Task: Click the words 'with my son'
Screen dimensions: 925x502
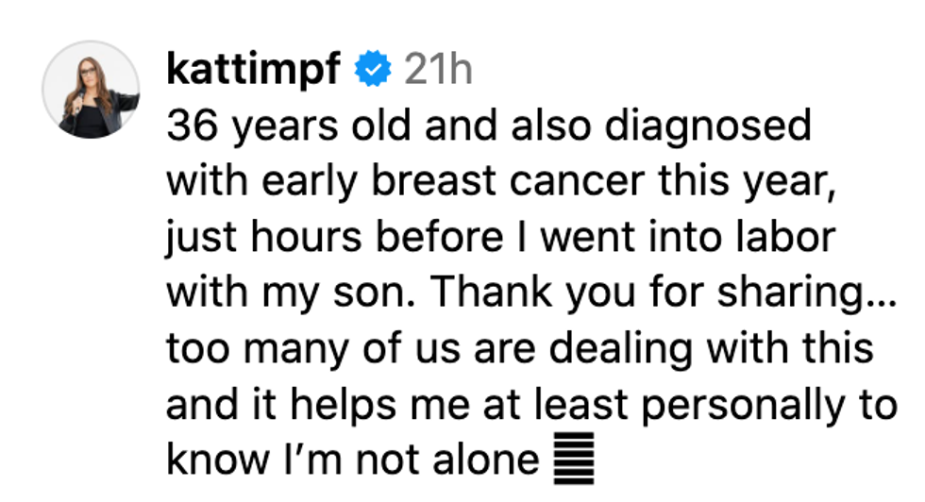Action: [x=283, y=293]
